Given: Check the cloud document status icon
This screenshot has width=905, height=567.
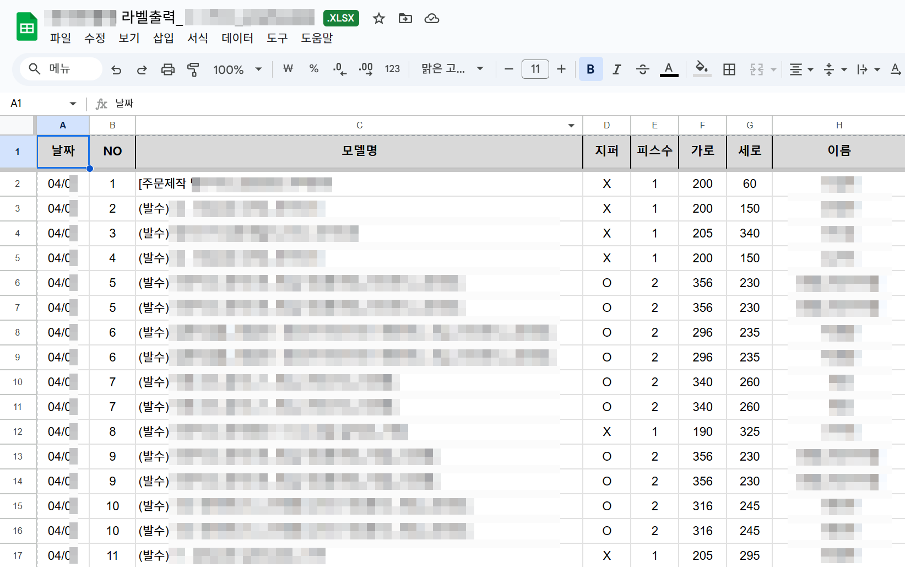Looking at the screenshot, I should coord(431,19).
